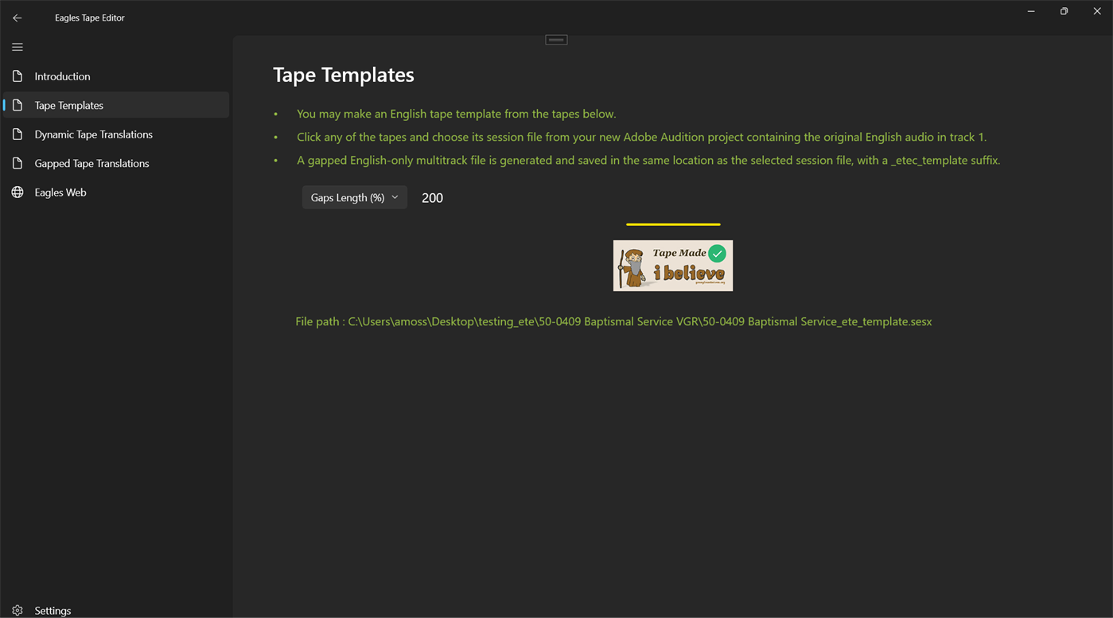
Task: Click the Tape Made i believe thumbnail
Action: (x=672, y=266)
